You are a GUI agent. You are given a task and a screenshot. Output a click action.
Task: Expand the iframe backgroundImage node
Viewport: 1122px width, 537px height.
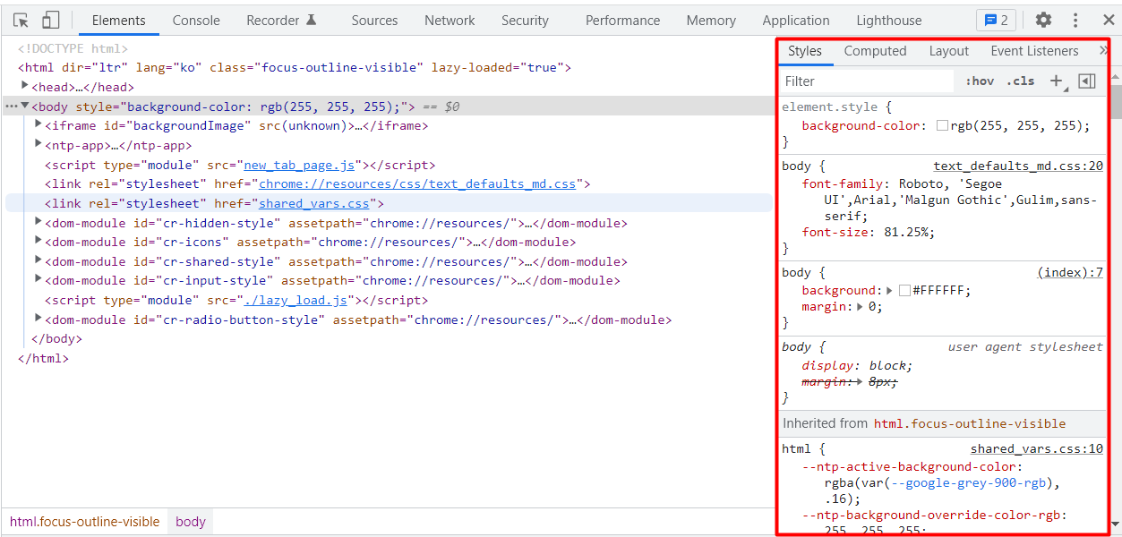(x=39, y=124)
